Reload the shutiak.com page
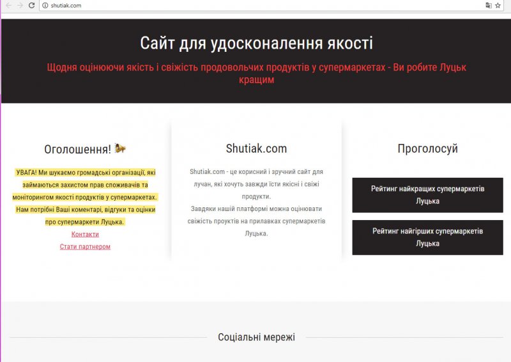 click(31, 5)
